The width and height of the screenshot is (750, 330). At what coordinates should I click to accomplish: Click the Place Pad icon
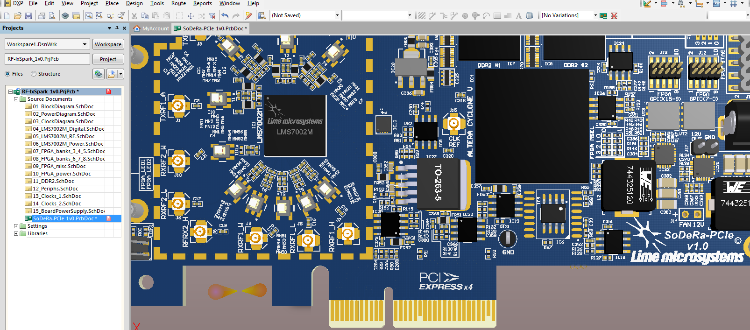coord(465,16)
